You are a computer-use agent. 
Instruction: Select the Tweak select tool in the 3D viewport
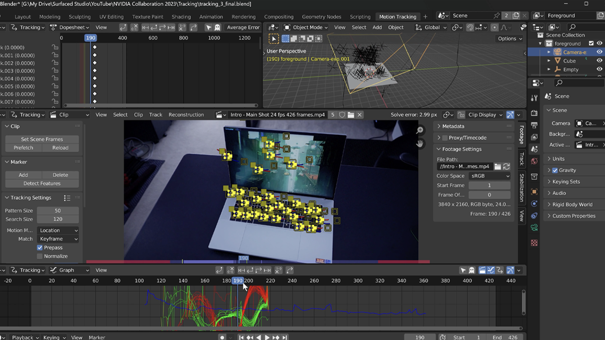tap(273, 39)
